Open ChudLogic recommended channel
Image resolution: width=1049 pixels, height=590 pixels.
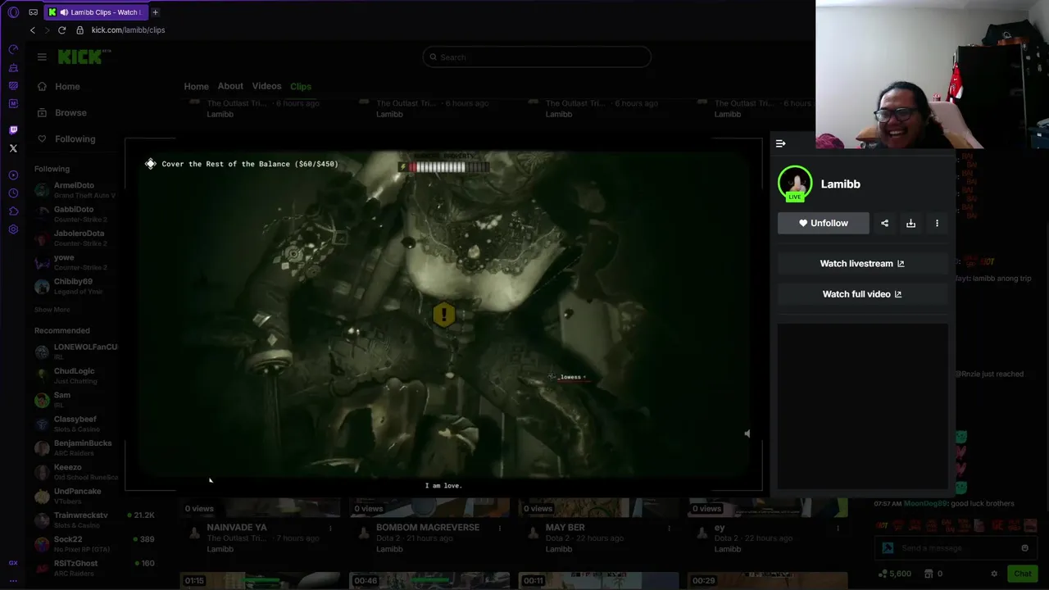coord(75,375)
